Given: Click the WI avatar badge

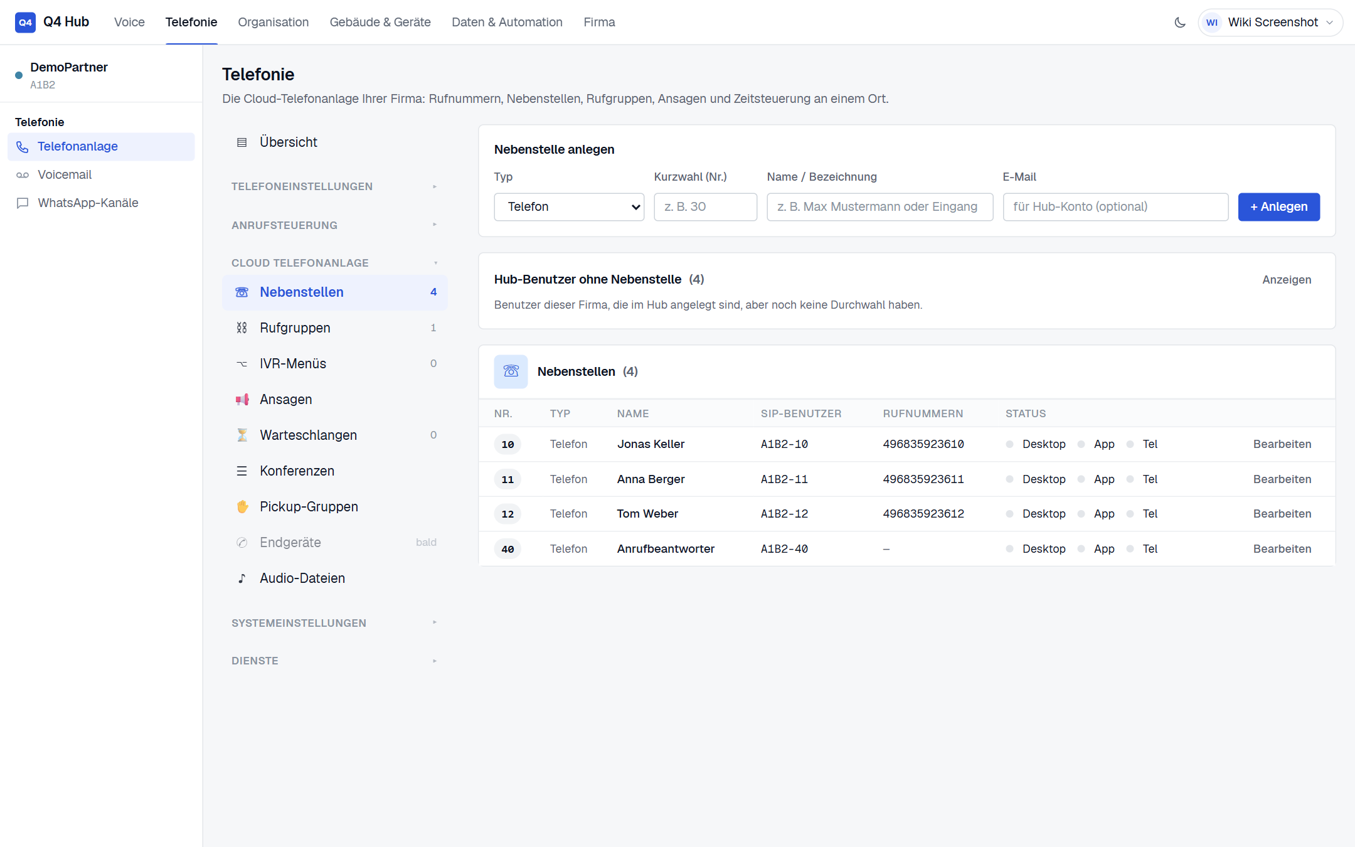Looking at the screenshot, I should [x=1212, y=23].
